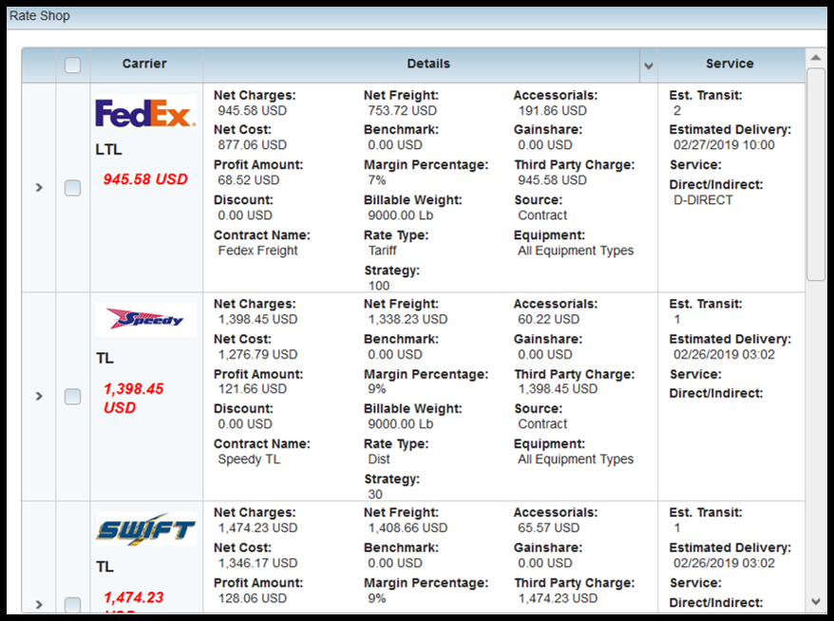Click the scrollbar up arrow icon
This screenshot has width=834, height=621.
click(816, 56)
